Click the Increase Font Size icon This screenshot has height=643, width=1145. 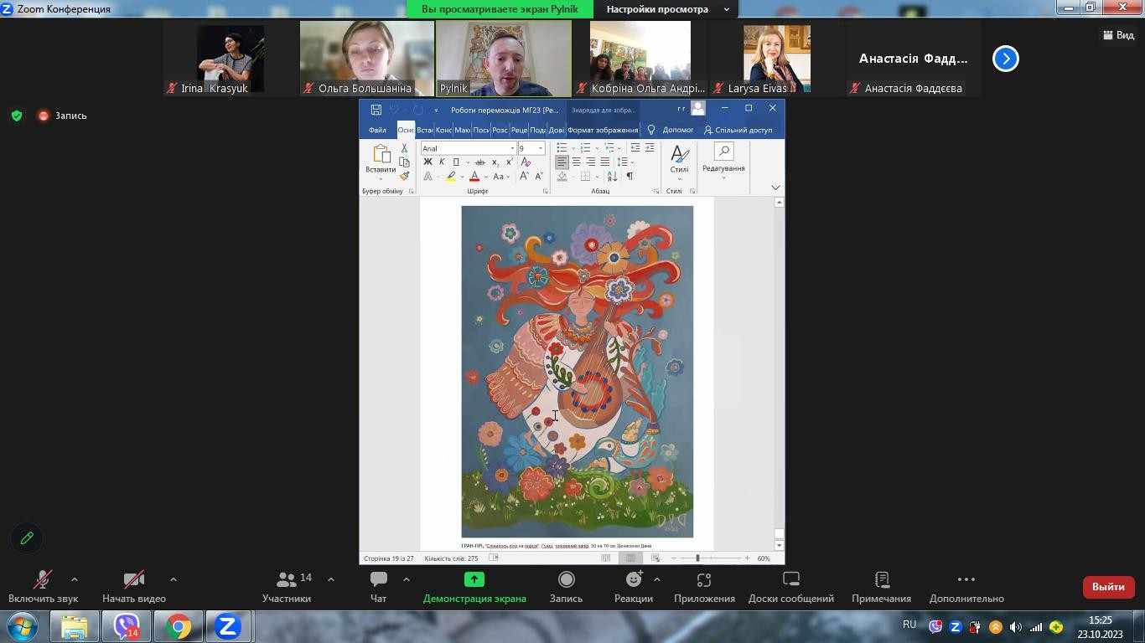tap(525, 177)
